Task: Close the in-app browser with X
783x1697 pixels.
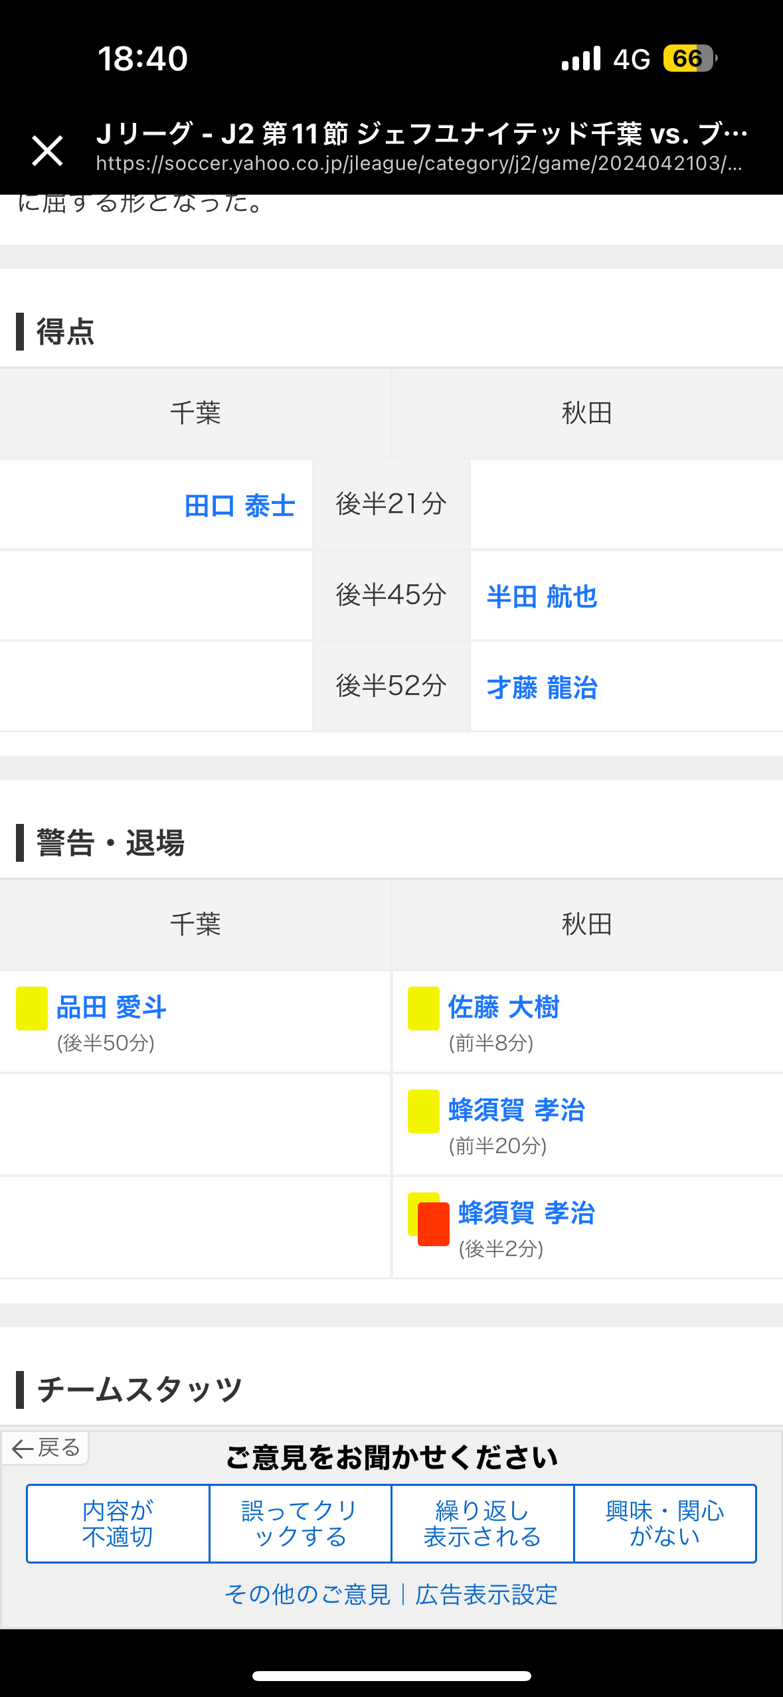Action: point(47,151)
